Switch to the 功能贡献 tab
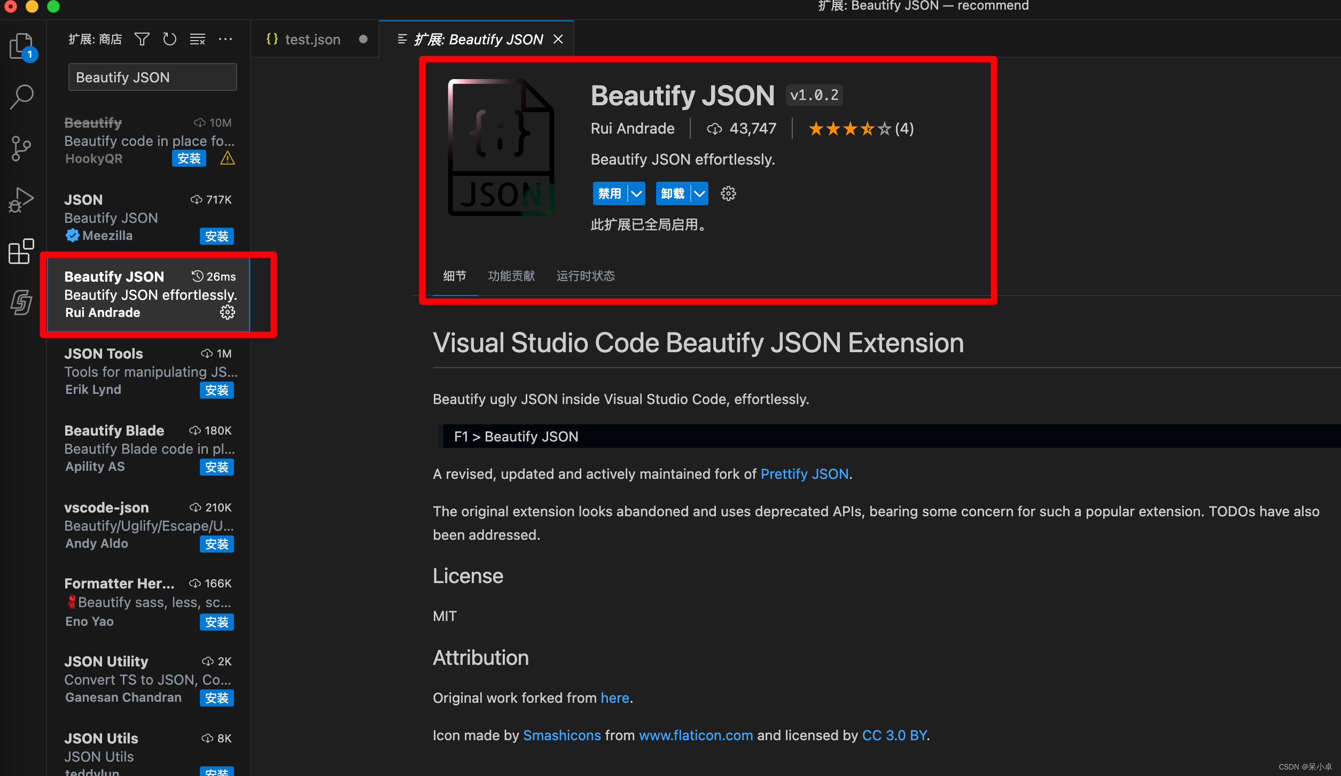This screenshot has width=1341, height=776. pos(511,276)
